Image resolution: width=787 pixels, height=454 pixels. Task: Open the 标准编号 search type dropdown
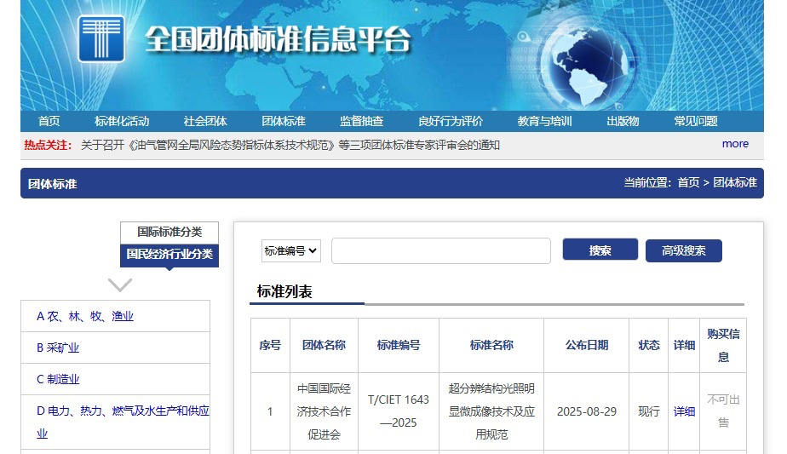pyautogui.click(x=290, y=250)
